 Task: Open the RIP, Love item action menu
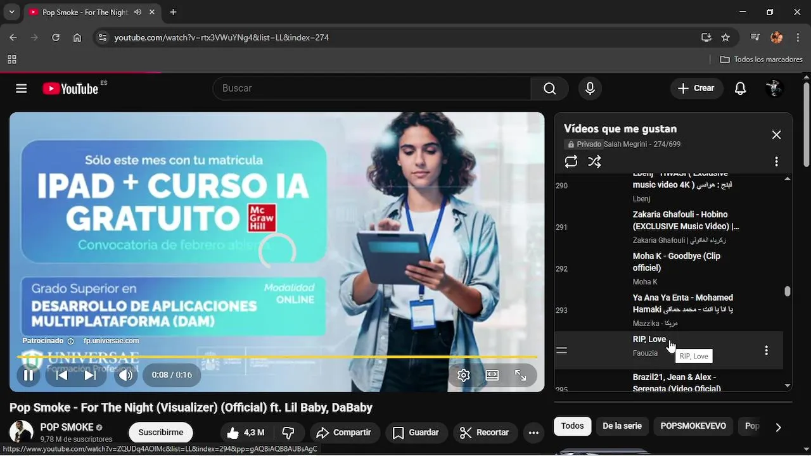(x=766, y=350)
